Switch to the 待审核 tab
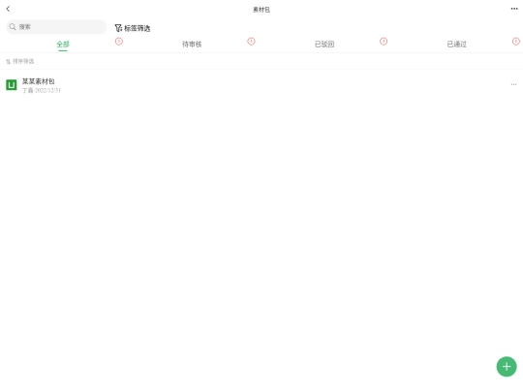The height and width of the screenshot is (392, 523). pyautogui.click(x=192, y=44)
